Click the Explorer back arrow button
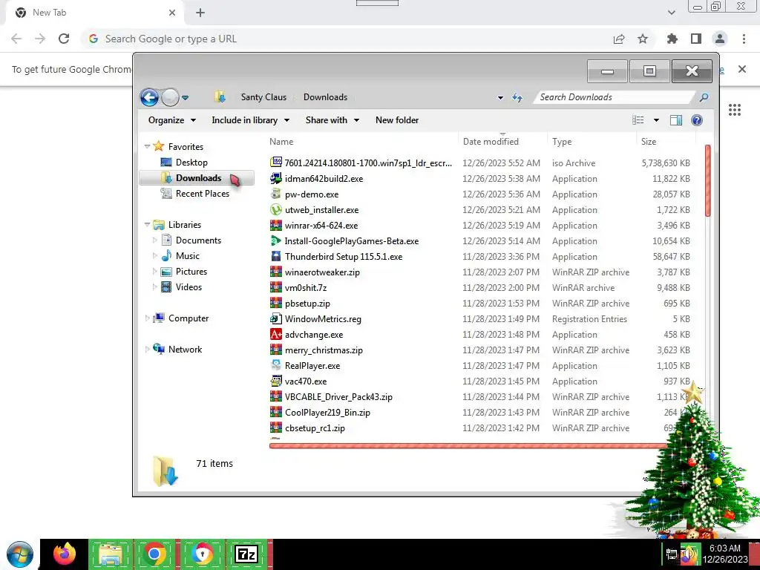Screen dimensions: 760x570 pyautogui.click(x=150, y=97)
